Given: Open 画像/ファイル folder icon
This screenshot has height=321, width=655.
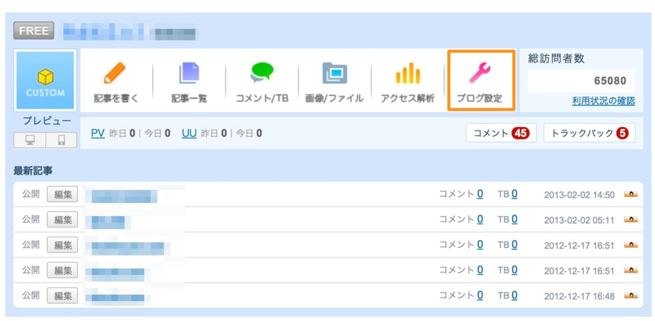Looking at the screenshot, I should [x=335, y=73].
